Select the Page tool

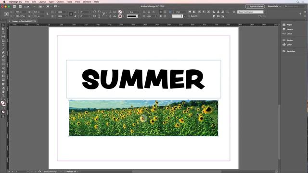tap(3, 33)
